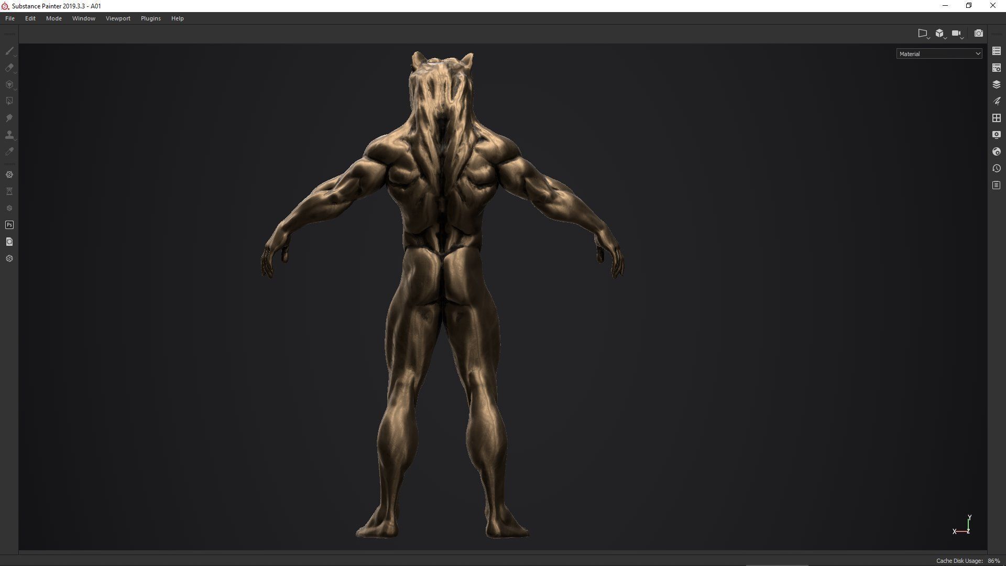Viewport: 1006px width, 566px height.
Task: Open perspective view mode dropdown
Action: tap(923, 34)
